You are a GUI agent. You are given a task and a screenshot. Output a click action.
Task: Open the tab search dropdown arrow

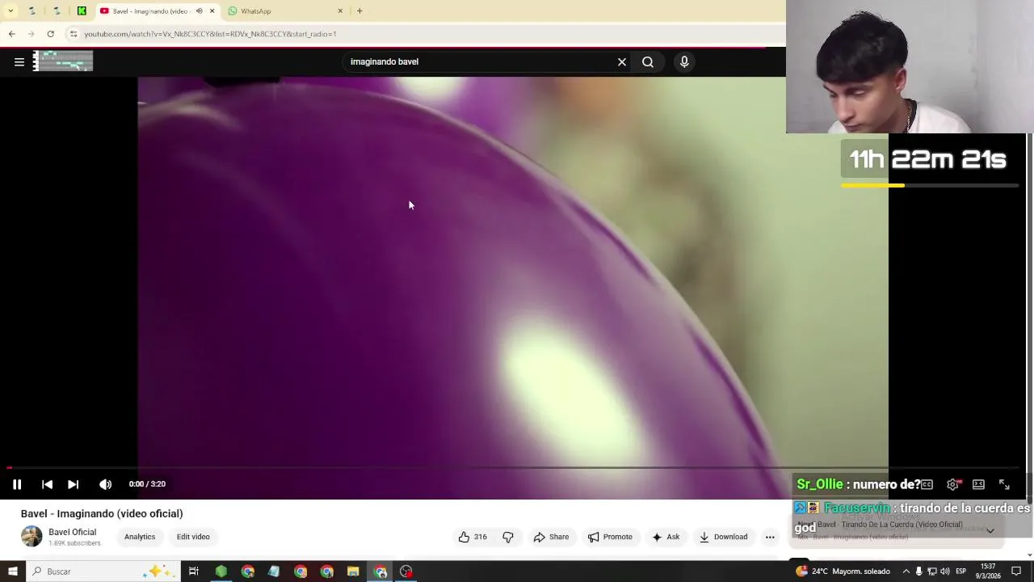coord(11,11)
